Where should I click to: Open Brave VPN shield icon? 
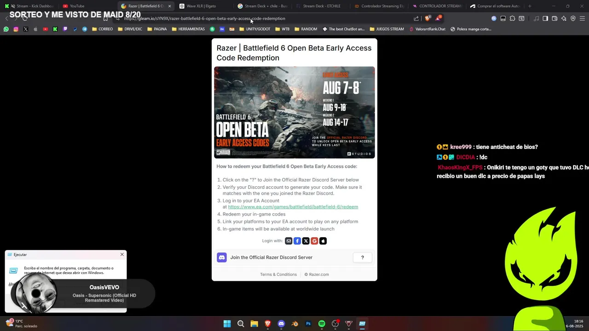(573, 18)
